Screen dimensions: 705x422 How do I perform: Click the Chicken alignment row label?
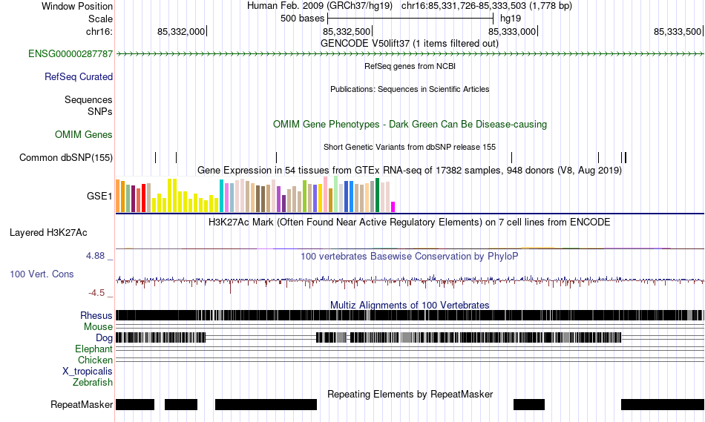point(95,360)
